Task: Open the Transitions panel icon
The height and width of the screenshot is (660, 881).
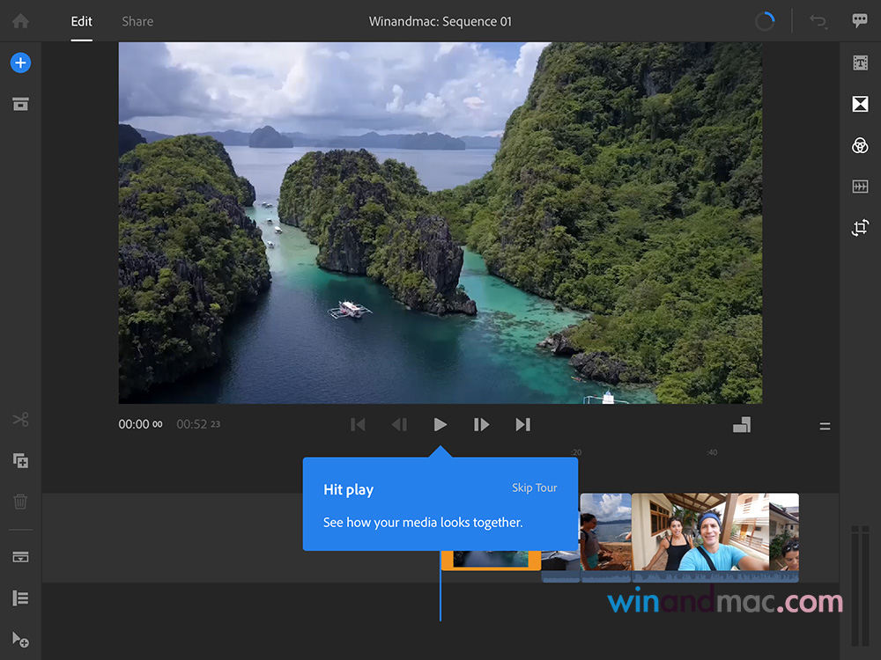Action: point(860,104)
